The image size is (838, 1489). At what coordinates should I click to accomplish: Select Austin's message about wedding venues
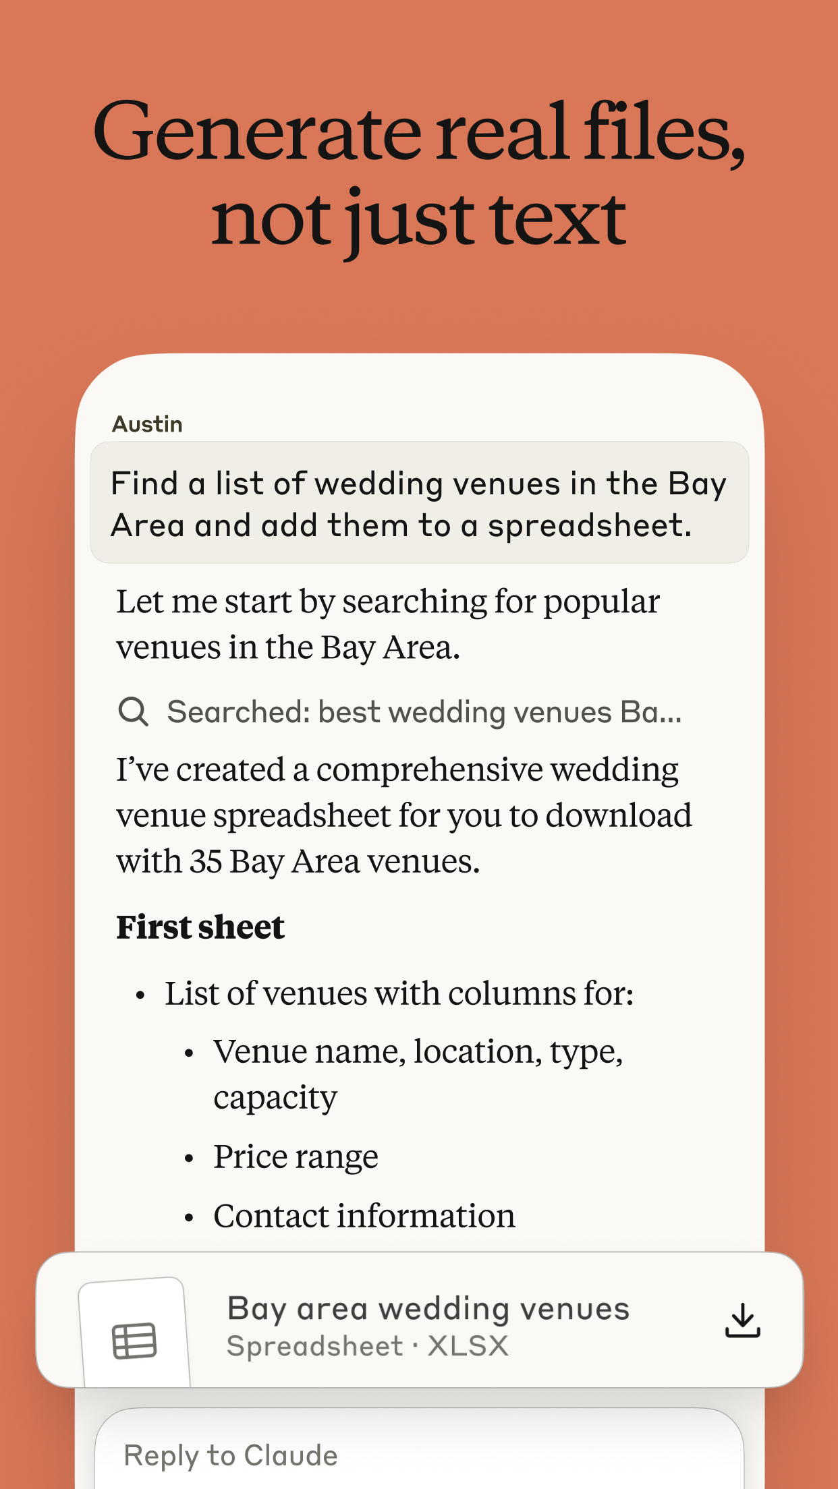pyautogui.click(x=419, y=504)
